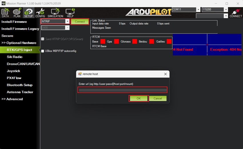
Task: Open the HELP screen
Action: click(70, 13)
